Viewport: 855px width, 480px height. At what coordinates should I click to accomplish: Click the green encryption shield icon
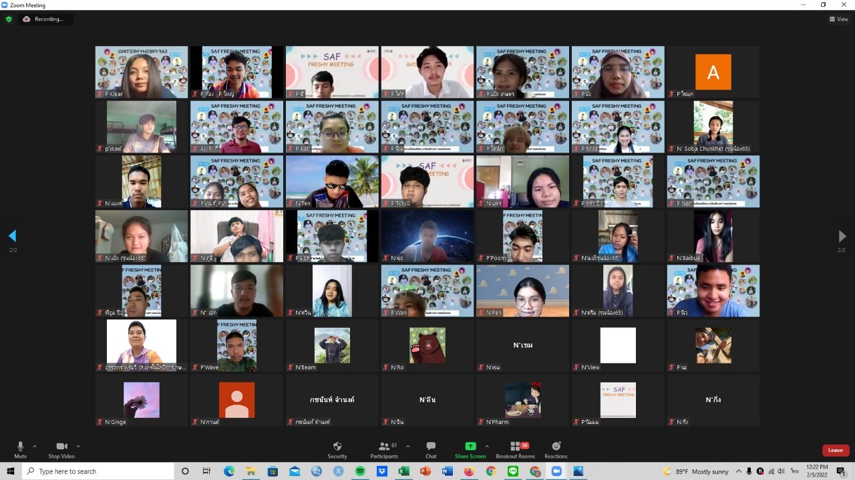tap(9, 19)
